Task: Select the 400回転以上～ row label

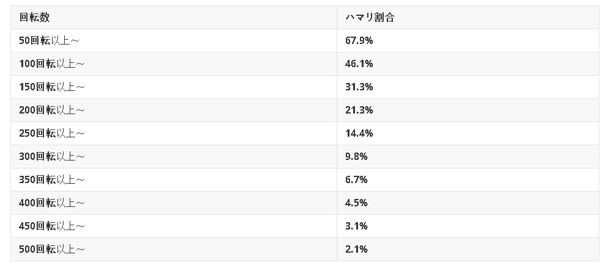Action: [54, 203]
